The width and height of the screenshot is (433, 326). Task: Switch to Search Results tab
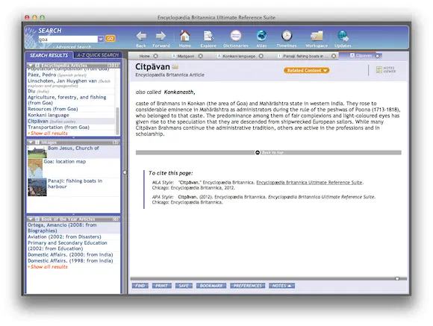(x=49, y=55)
